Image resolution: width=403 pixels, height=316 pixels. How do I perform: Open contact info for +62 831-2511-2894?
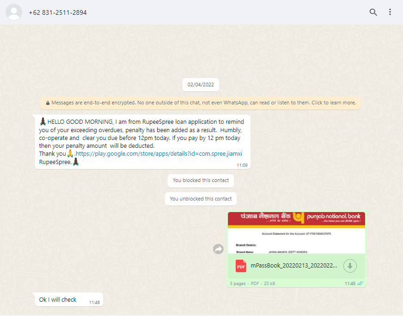pos(58,12)
